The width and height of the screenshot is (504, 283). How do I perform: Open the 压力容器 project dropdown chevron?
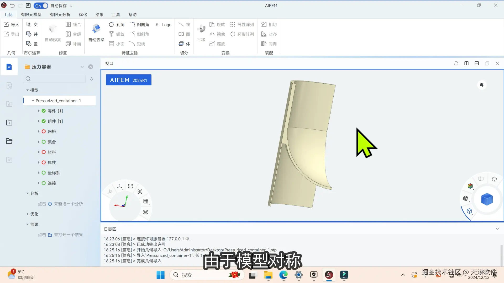click(82, 67)
